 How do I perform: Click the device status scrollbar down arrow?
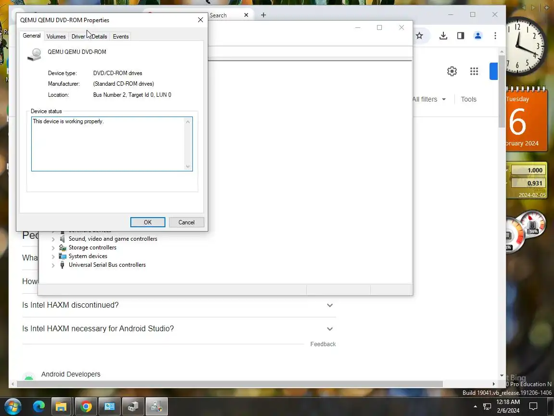coord(188,166)
